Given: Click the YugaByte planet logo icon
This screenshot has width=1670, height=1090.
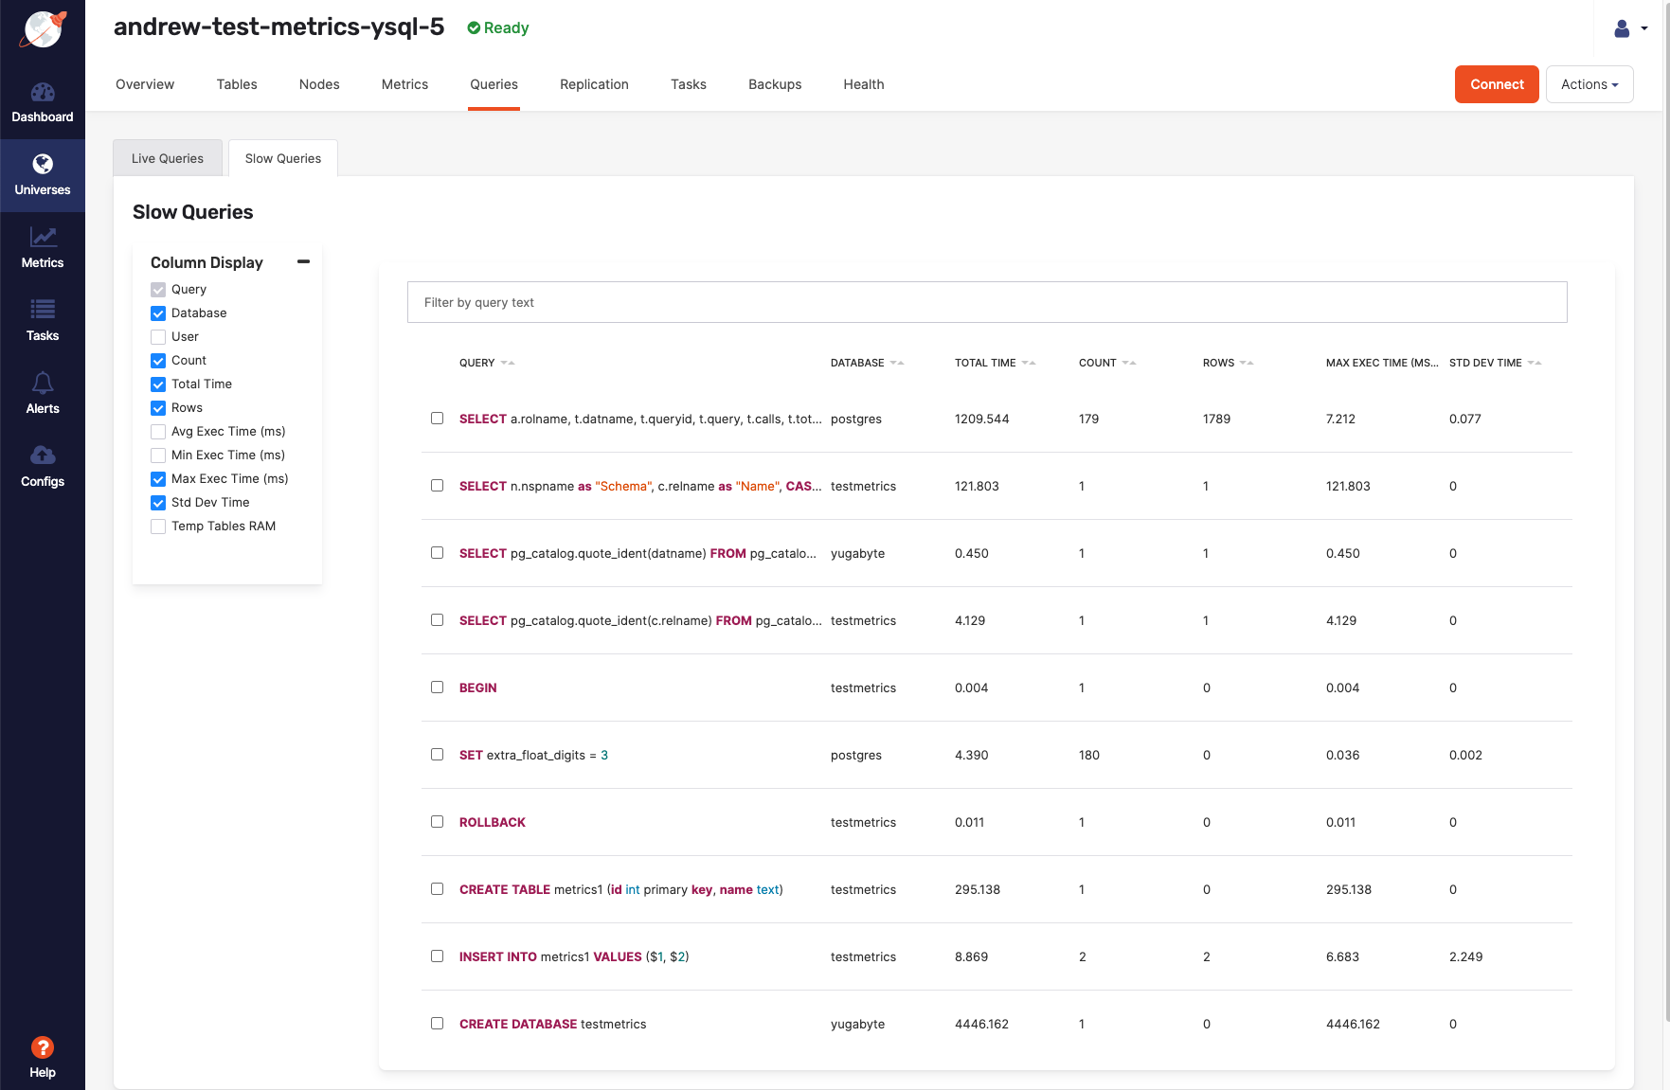Looking at the screenshot, I should (43, 30).
